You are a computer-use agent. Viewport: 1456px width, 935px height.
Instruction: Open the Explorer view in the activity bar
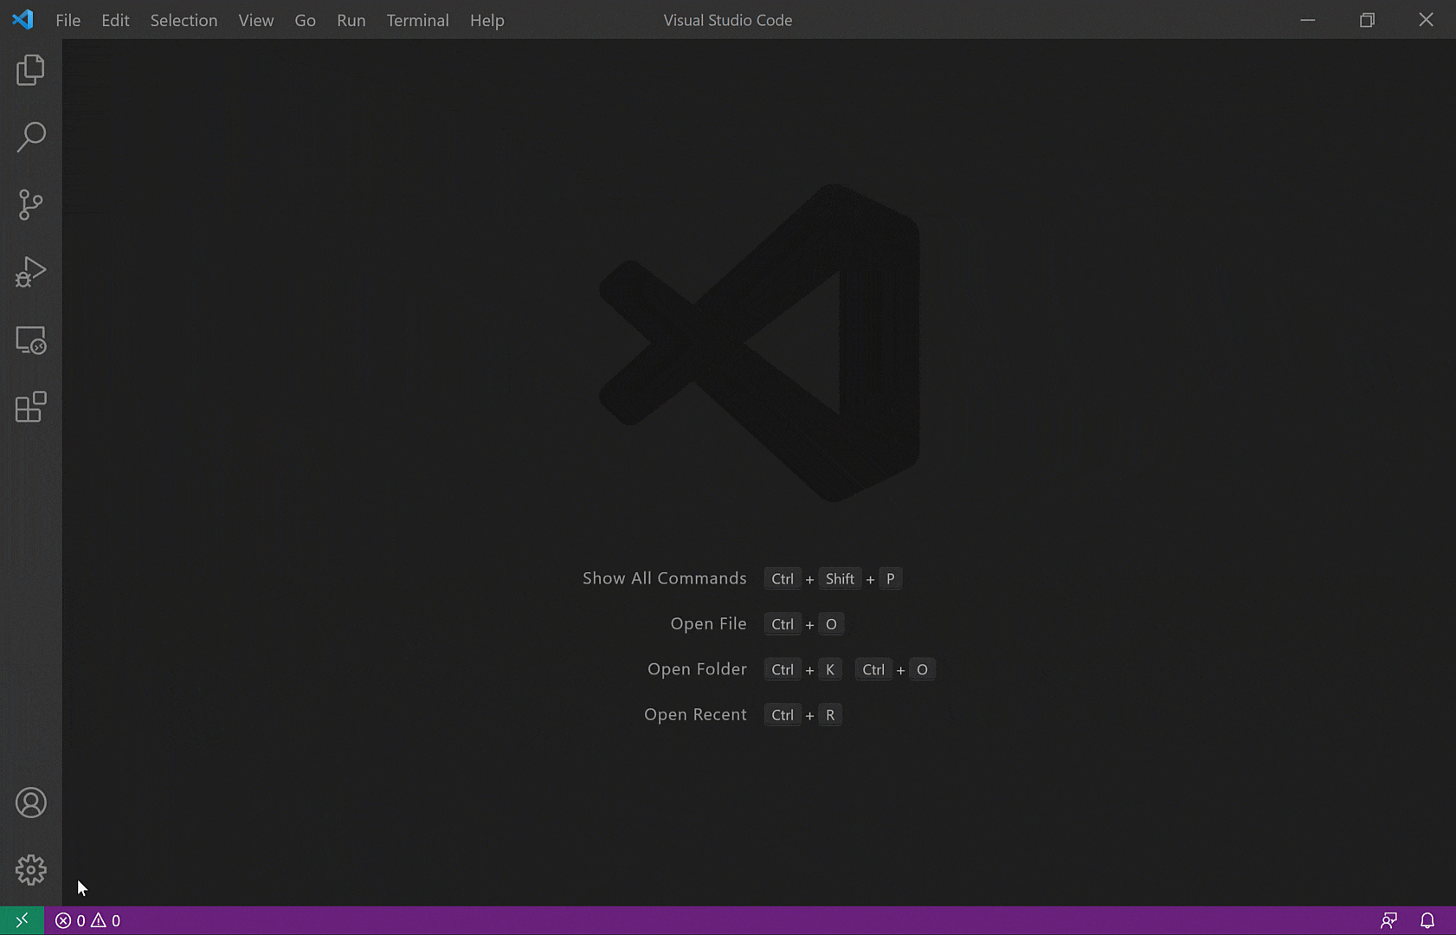(x=31, y=69)
